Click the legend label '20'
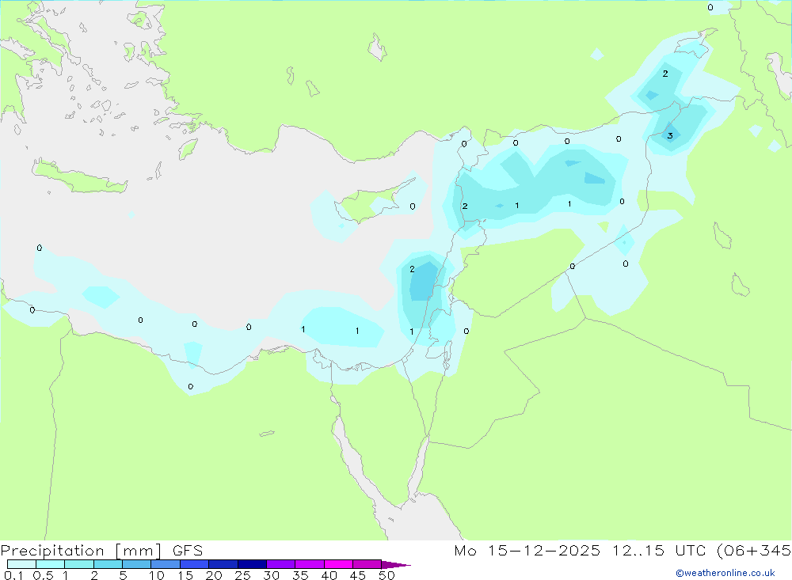The image size is (792, 580). [214, 575]
